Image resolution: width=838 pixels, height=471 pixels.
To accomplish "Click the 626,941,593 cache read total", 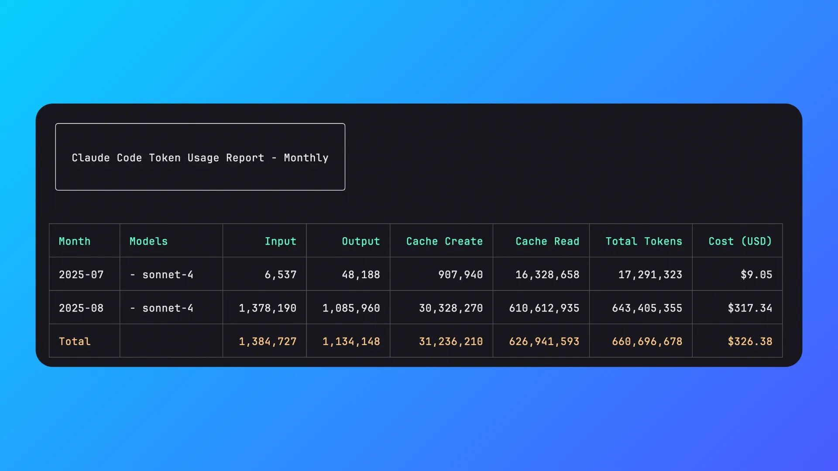I will click(x=544, y=341).
